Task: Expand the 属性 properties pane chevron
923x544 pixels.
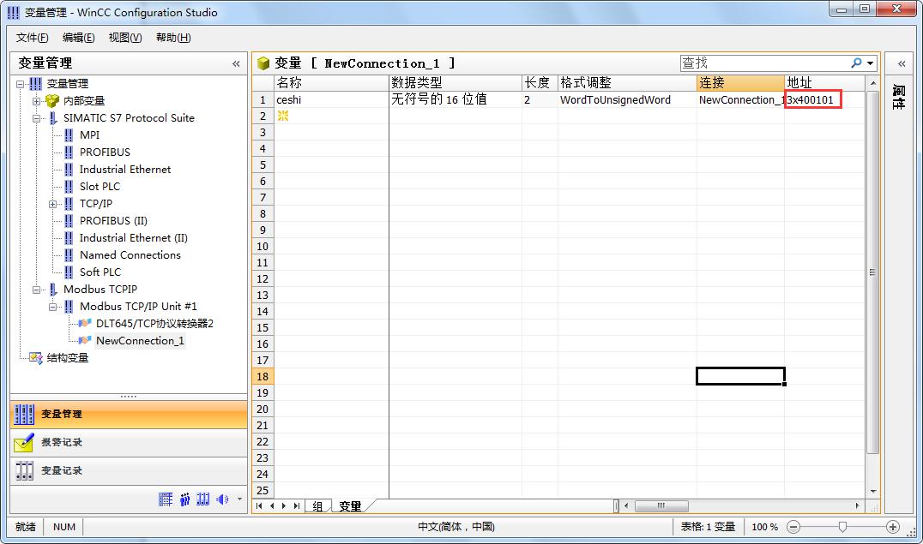Action: click(901, 63)
